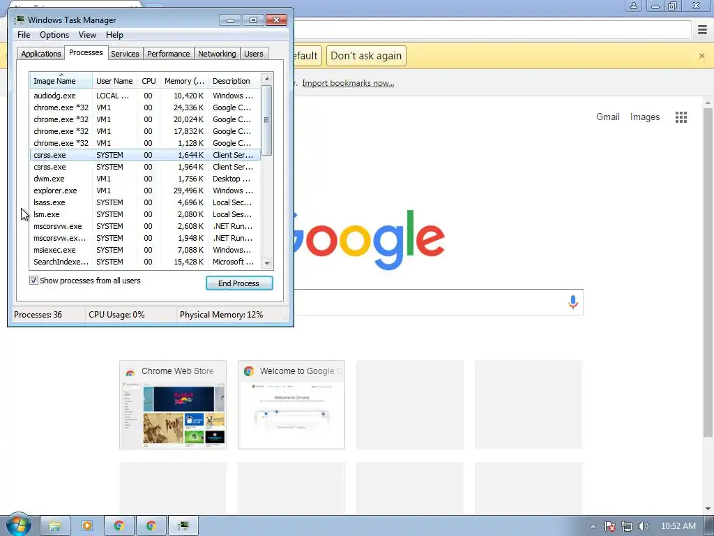This screenshot has width=714, height=536.
Task: Open the Options menu in Task Manager
Action: point(54,35)
